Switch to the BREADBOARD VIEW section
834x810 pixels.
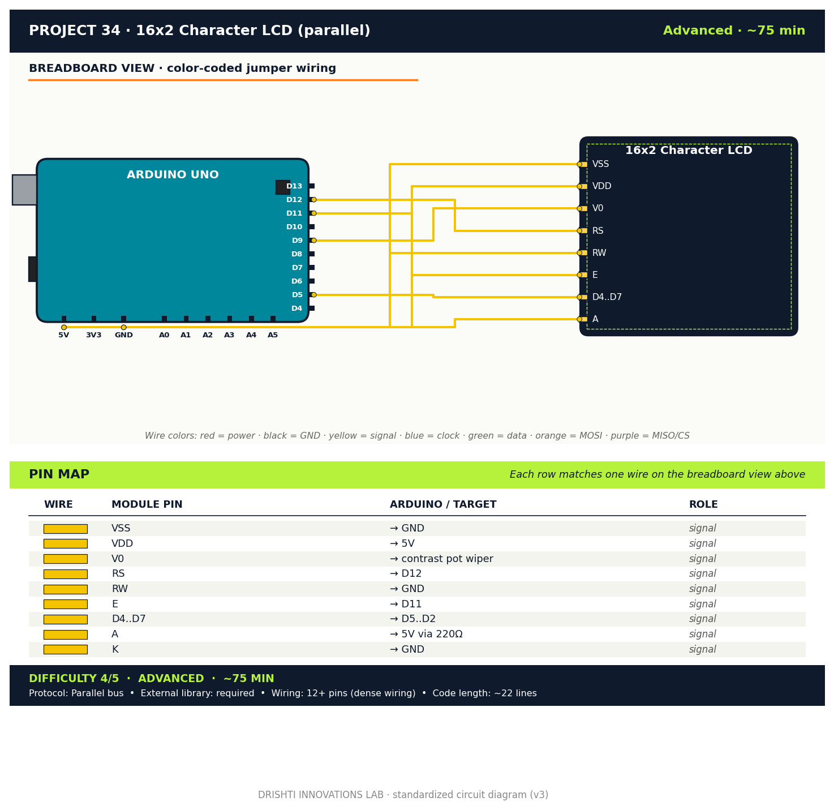coord(182,68)
